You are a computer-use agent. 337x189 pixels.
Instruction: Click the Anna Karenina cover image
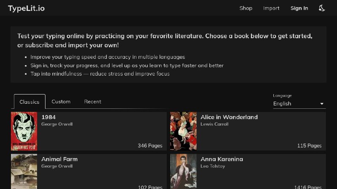point(183,171)
